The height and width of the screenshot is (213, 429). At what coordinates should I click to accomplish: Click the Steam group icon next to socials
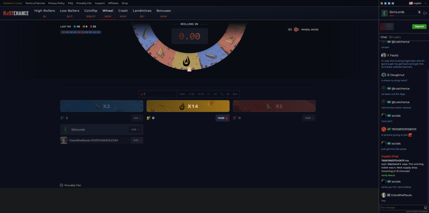pyautogui.click(x=382, y=3)
